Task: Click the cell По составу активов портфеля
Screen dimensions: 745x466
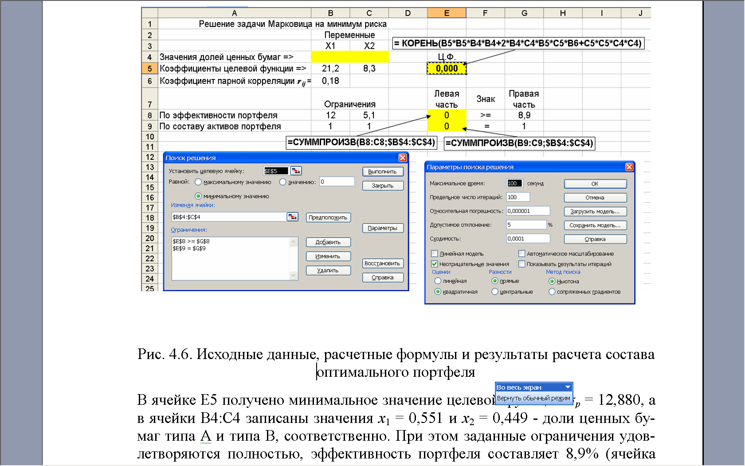Action: [235, 126]
